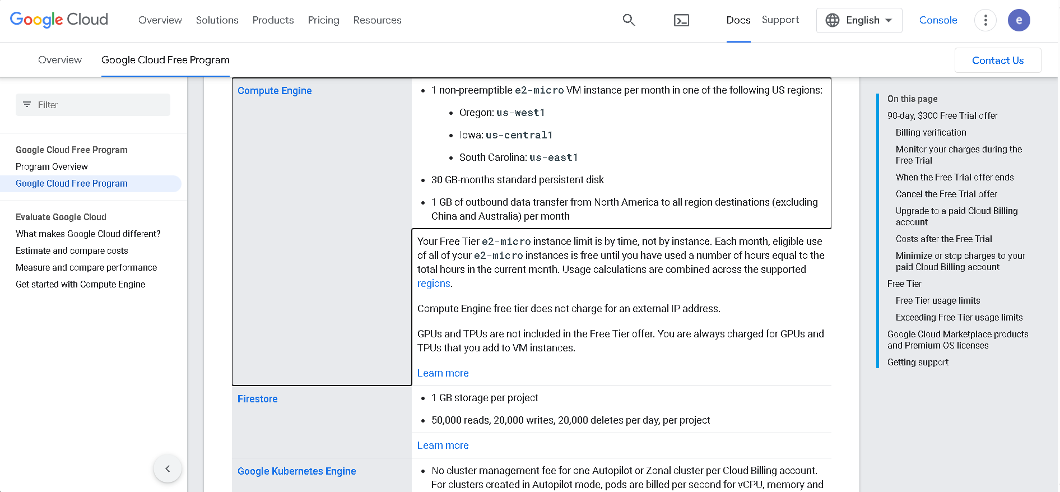Jump to Billing verification section

[931, 132]
